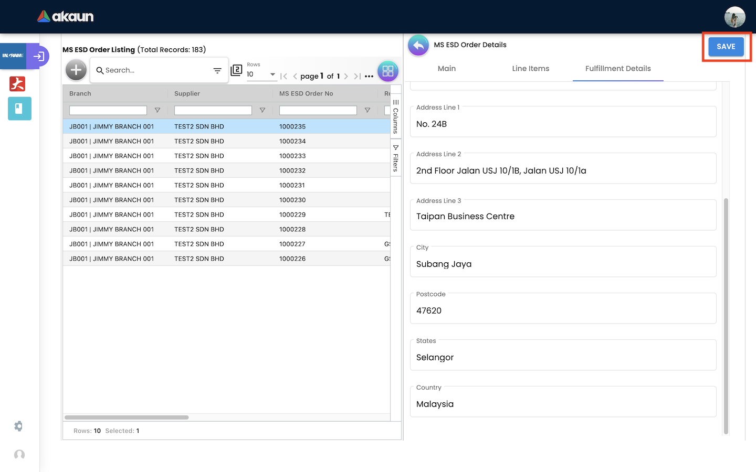Click the purple back arrow icon

418,46
